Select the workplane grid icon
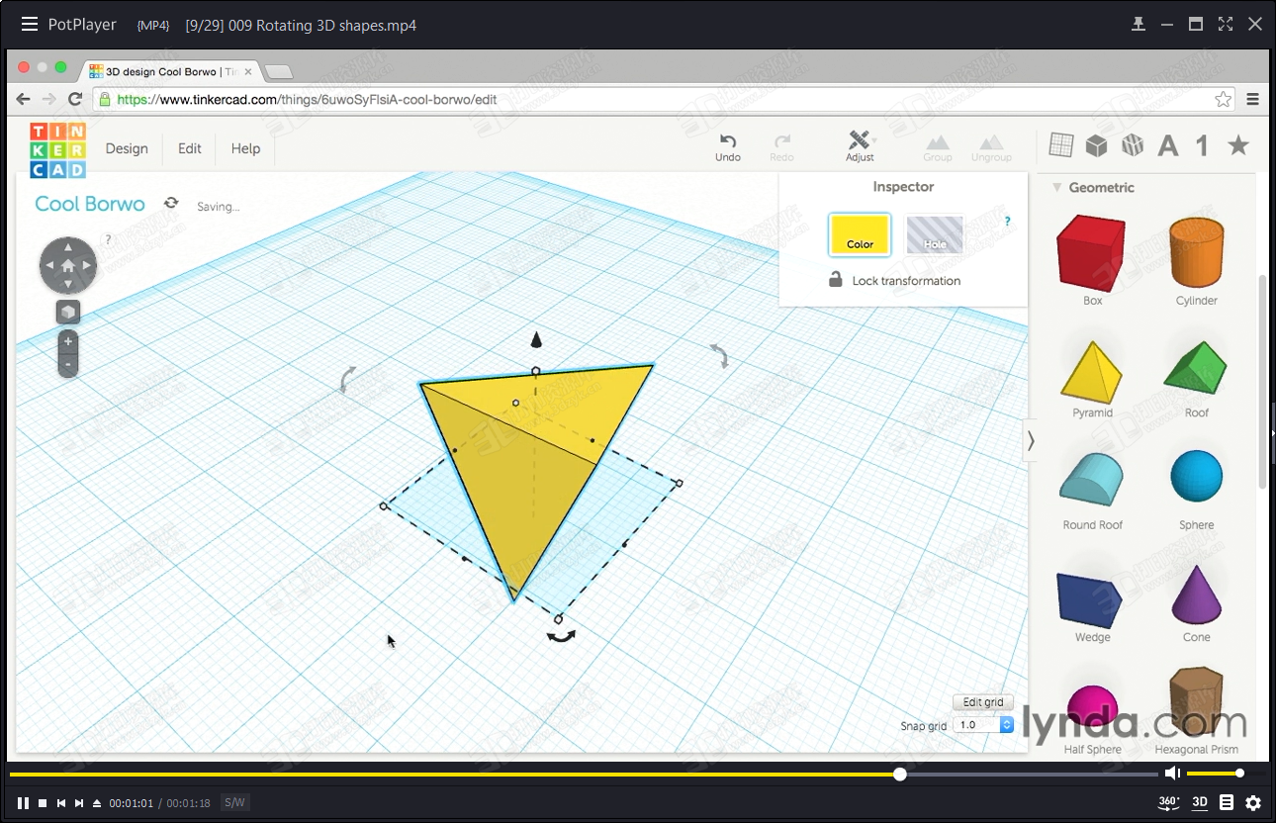 1060,145
